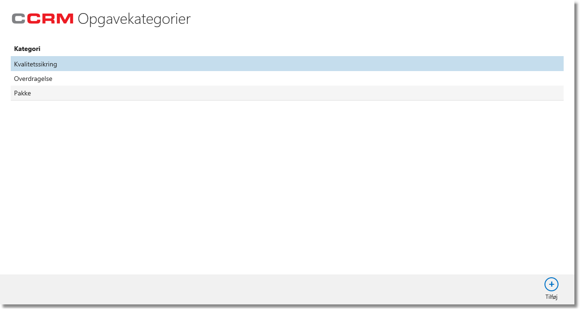This screenshot has width=580, height=310.
Task: Click the empty area below the Pakke row
Action: (287, 187)
